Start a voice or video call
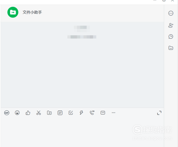Viewport: 178px width, 147px height. 92,113
